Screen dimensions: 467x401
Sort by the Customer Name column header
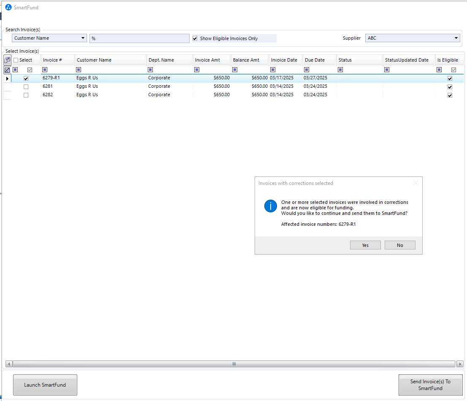point(110,60)
